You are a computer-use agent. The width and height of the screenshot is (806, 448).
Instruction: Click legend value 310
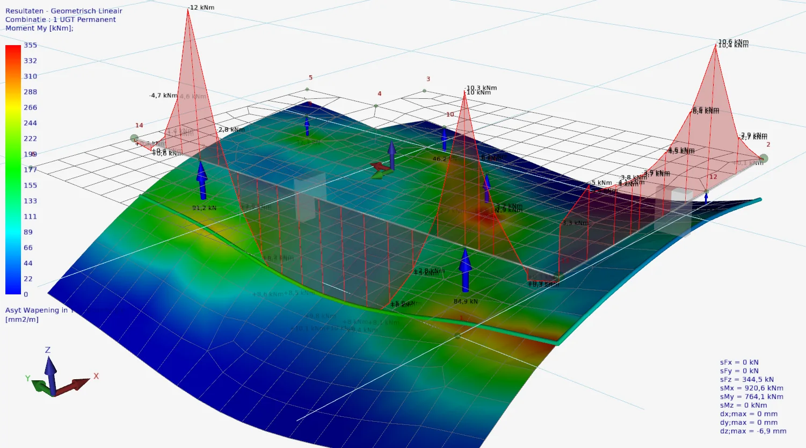(x=31, y=76)
